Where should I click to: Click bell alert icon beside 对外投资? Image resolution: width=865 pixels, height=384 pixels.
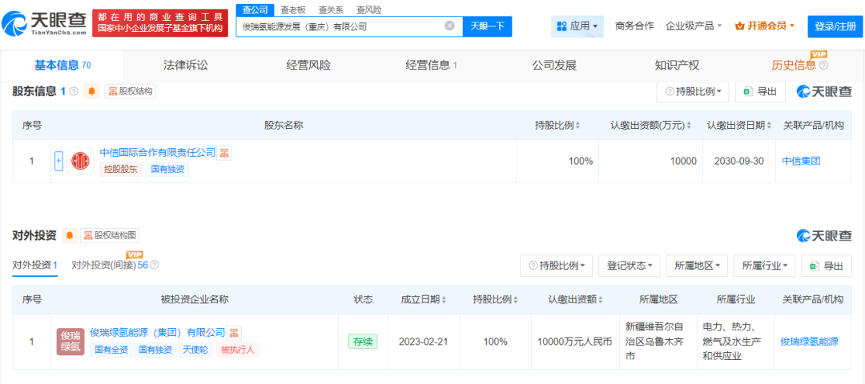point(70,235)
